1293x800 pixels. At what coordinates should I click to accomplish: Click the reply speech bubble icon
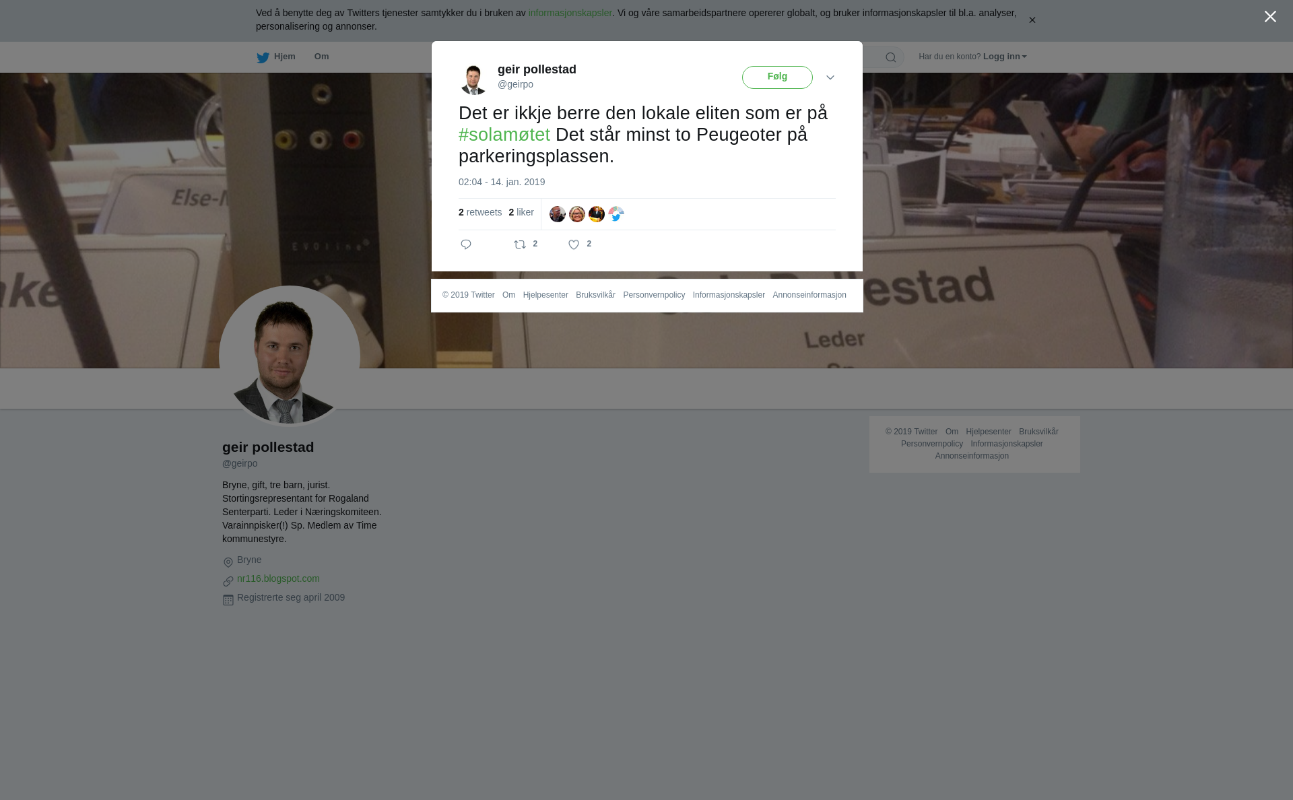pyautogui.click(x=466, y=244)
